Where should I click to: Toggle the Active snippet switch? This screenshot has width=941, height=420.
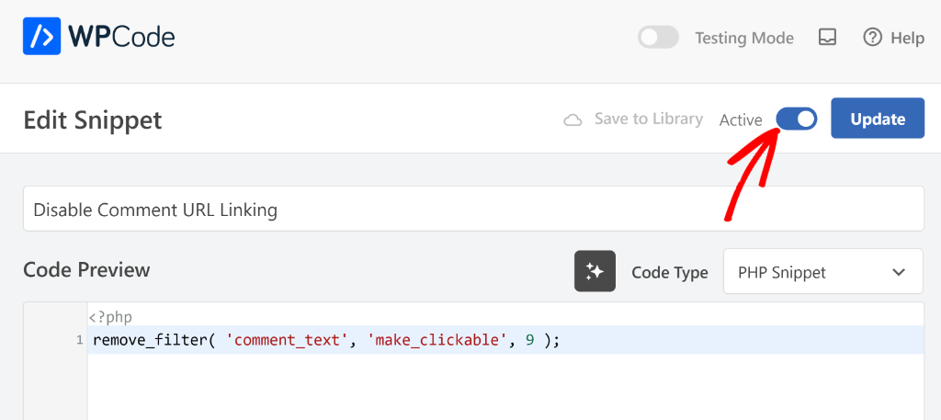point(797,119)
